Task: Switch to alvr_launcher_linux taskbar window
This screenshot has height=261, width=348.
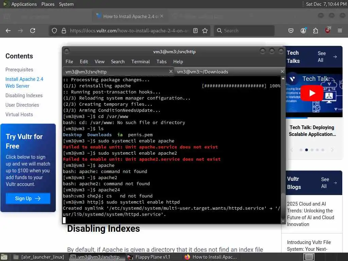Action: 39,257
